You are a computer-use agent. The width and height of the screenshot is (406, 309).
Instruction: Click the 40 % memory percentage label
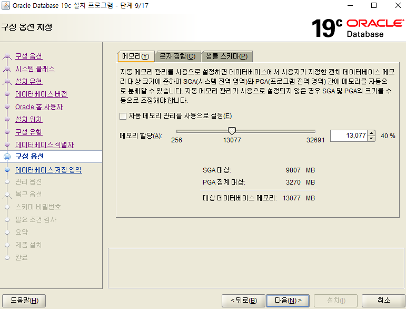(x=388, y=136)
